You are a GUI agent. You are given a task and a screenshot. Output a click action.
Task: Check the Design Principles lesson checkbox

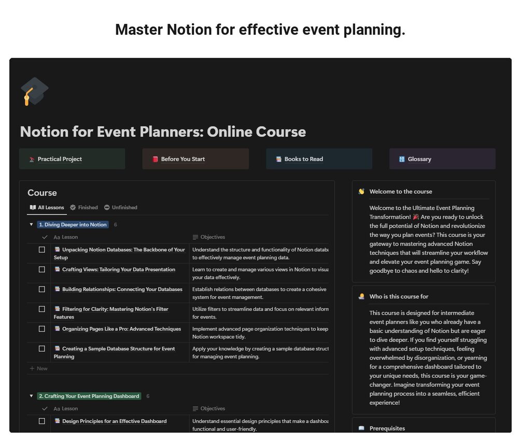[42, 421]
